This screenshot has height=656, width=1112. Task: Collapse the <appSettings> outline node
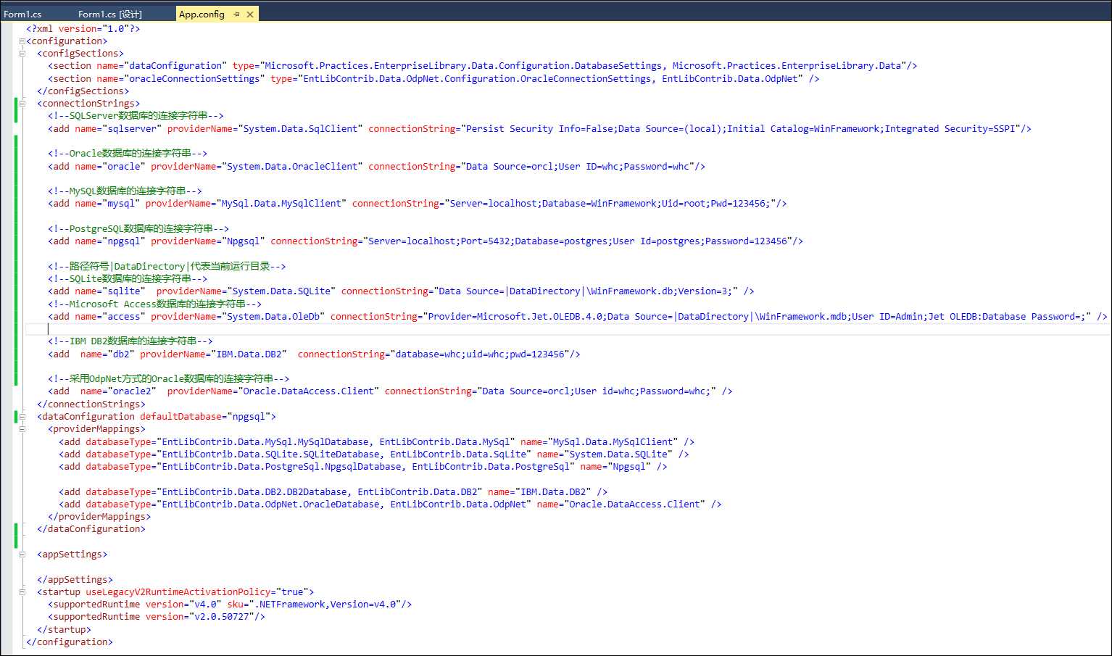22,555
